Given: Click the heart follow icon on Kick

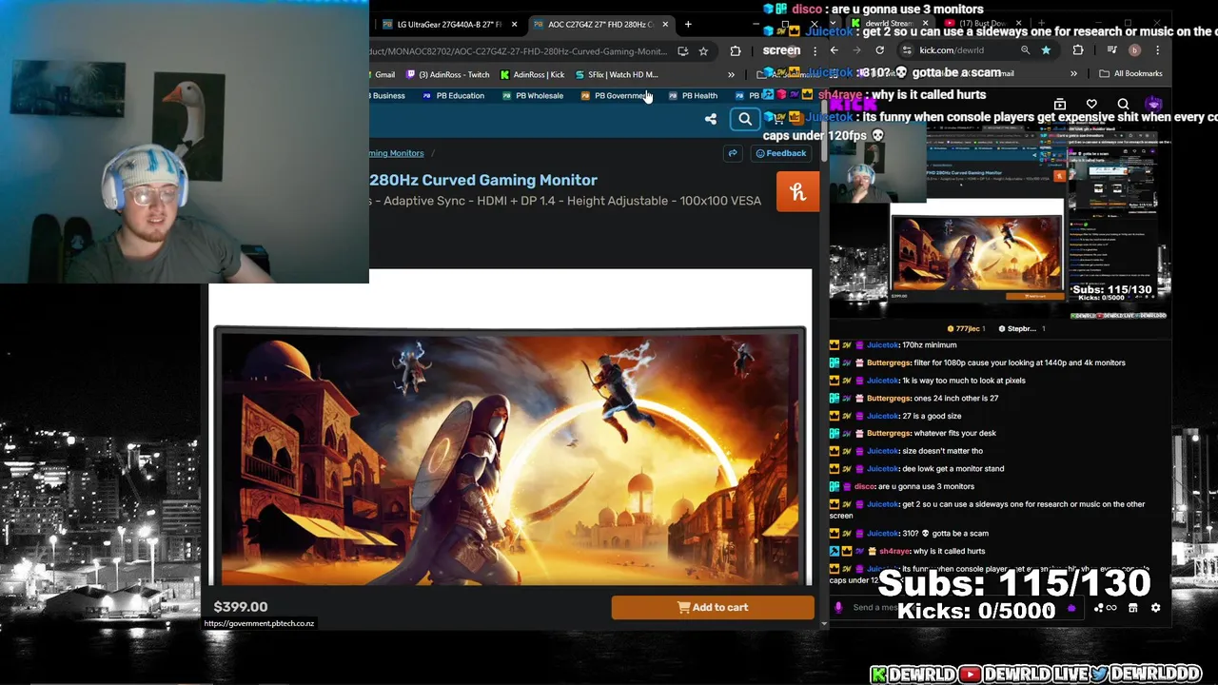Looking at the screenshot, I should tap(1091, 104).
